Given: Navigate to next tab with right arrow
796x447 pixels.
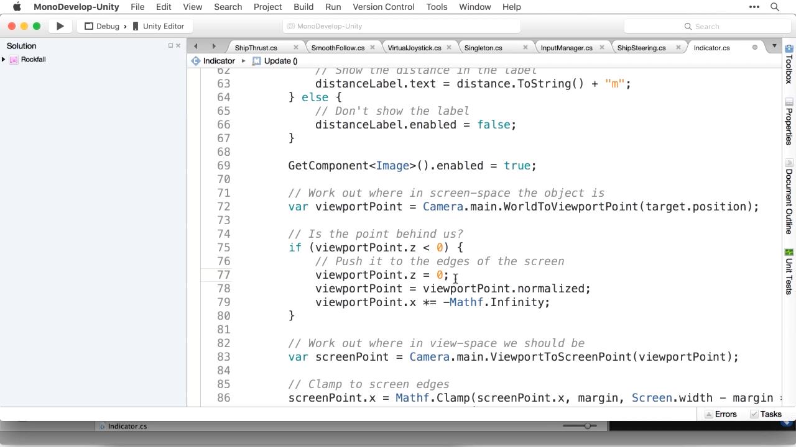Looking at the screenshot, I should click(214, 46).
